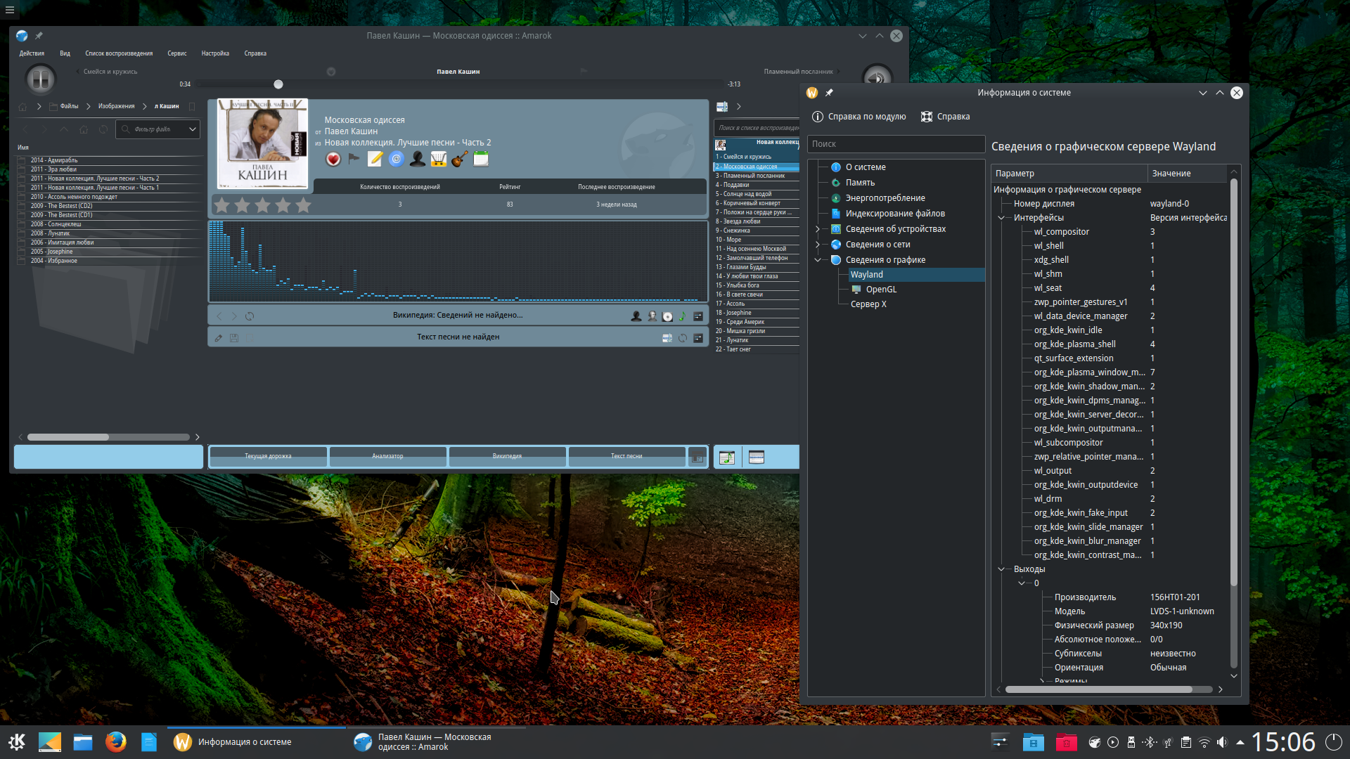This screenshot has width=1350, height=759.
Task: Click the play/pause button in Amarok
Action: coord(41,79)
